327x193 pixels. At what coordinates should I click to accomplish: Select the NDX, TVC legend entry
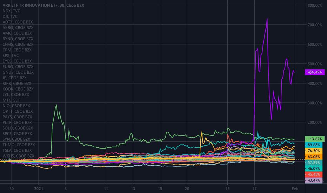tap(11, 11)
